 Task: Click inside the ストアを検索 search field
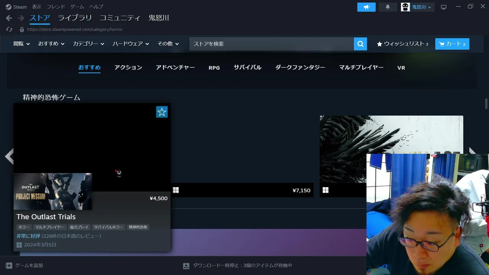coord(272,44)
